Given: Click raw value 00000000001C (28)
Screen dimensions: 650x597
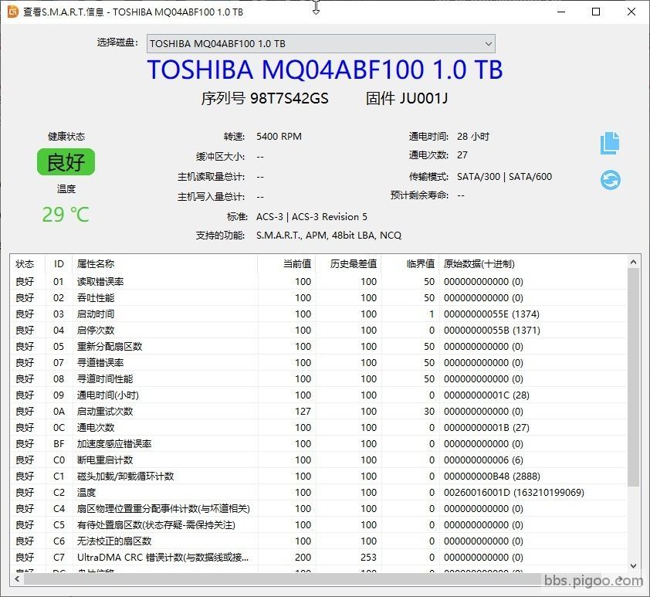Looking at the screenshot, I should pyautogui.click(x=486, y=395).
